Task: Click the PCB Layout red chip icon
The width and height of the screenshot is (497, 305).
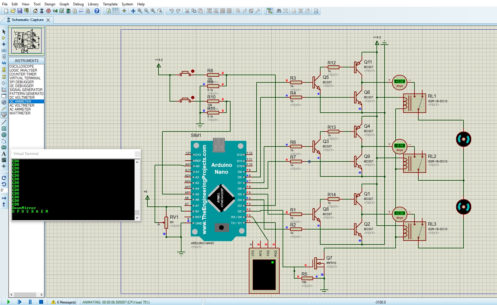Action: tap(48, 11)
